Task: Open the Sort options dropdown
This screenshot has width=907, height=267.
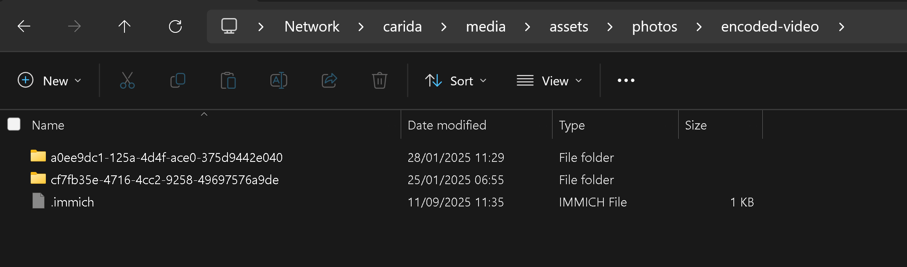Action: pyautogui.click(x=456, y=81)
